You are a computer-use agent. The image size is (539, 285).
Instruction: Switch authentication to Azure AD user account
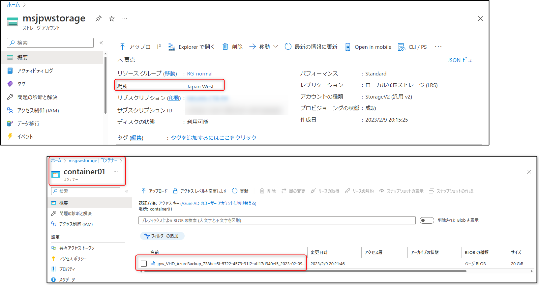coord(218,203)
